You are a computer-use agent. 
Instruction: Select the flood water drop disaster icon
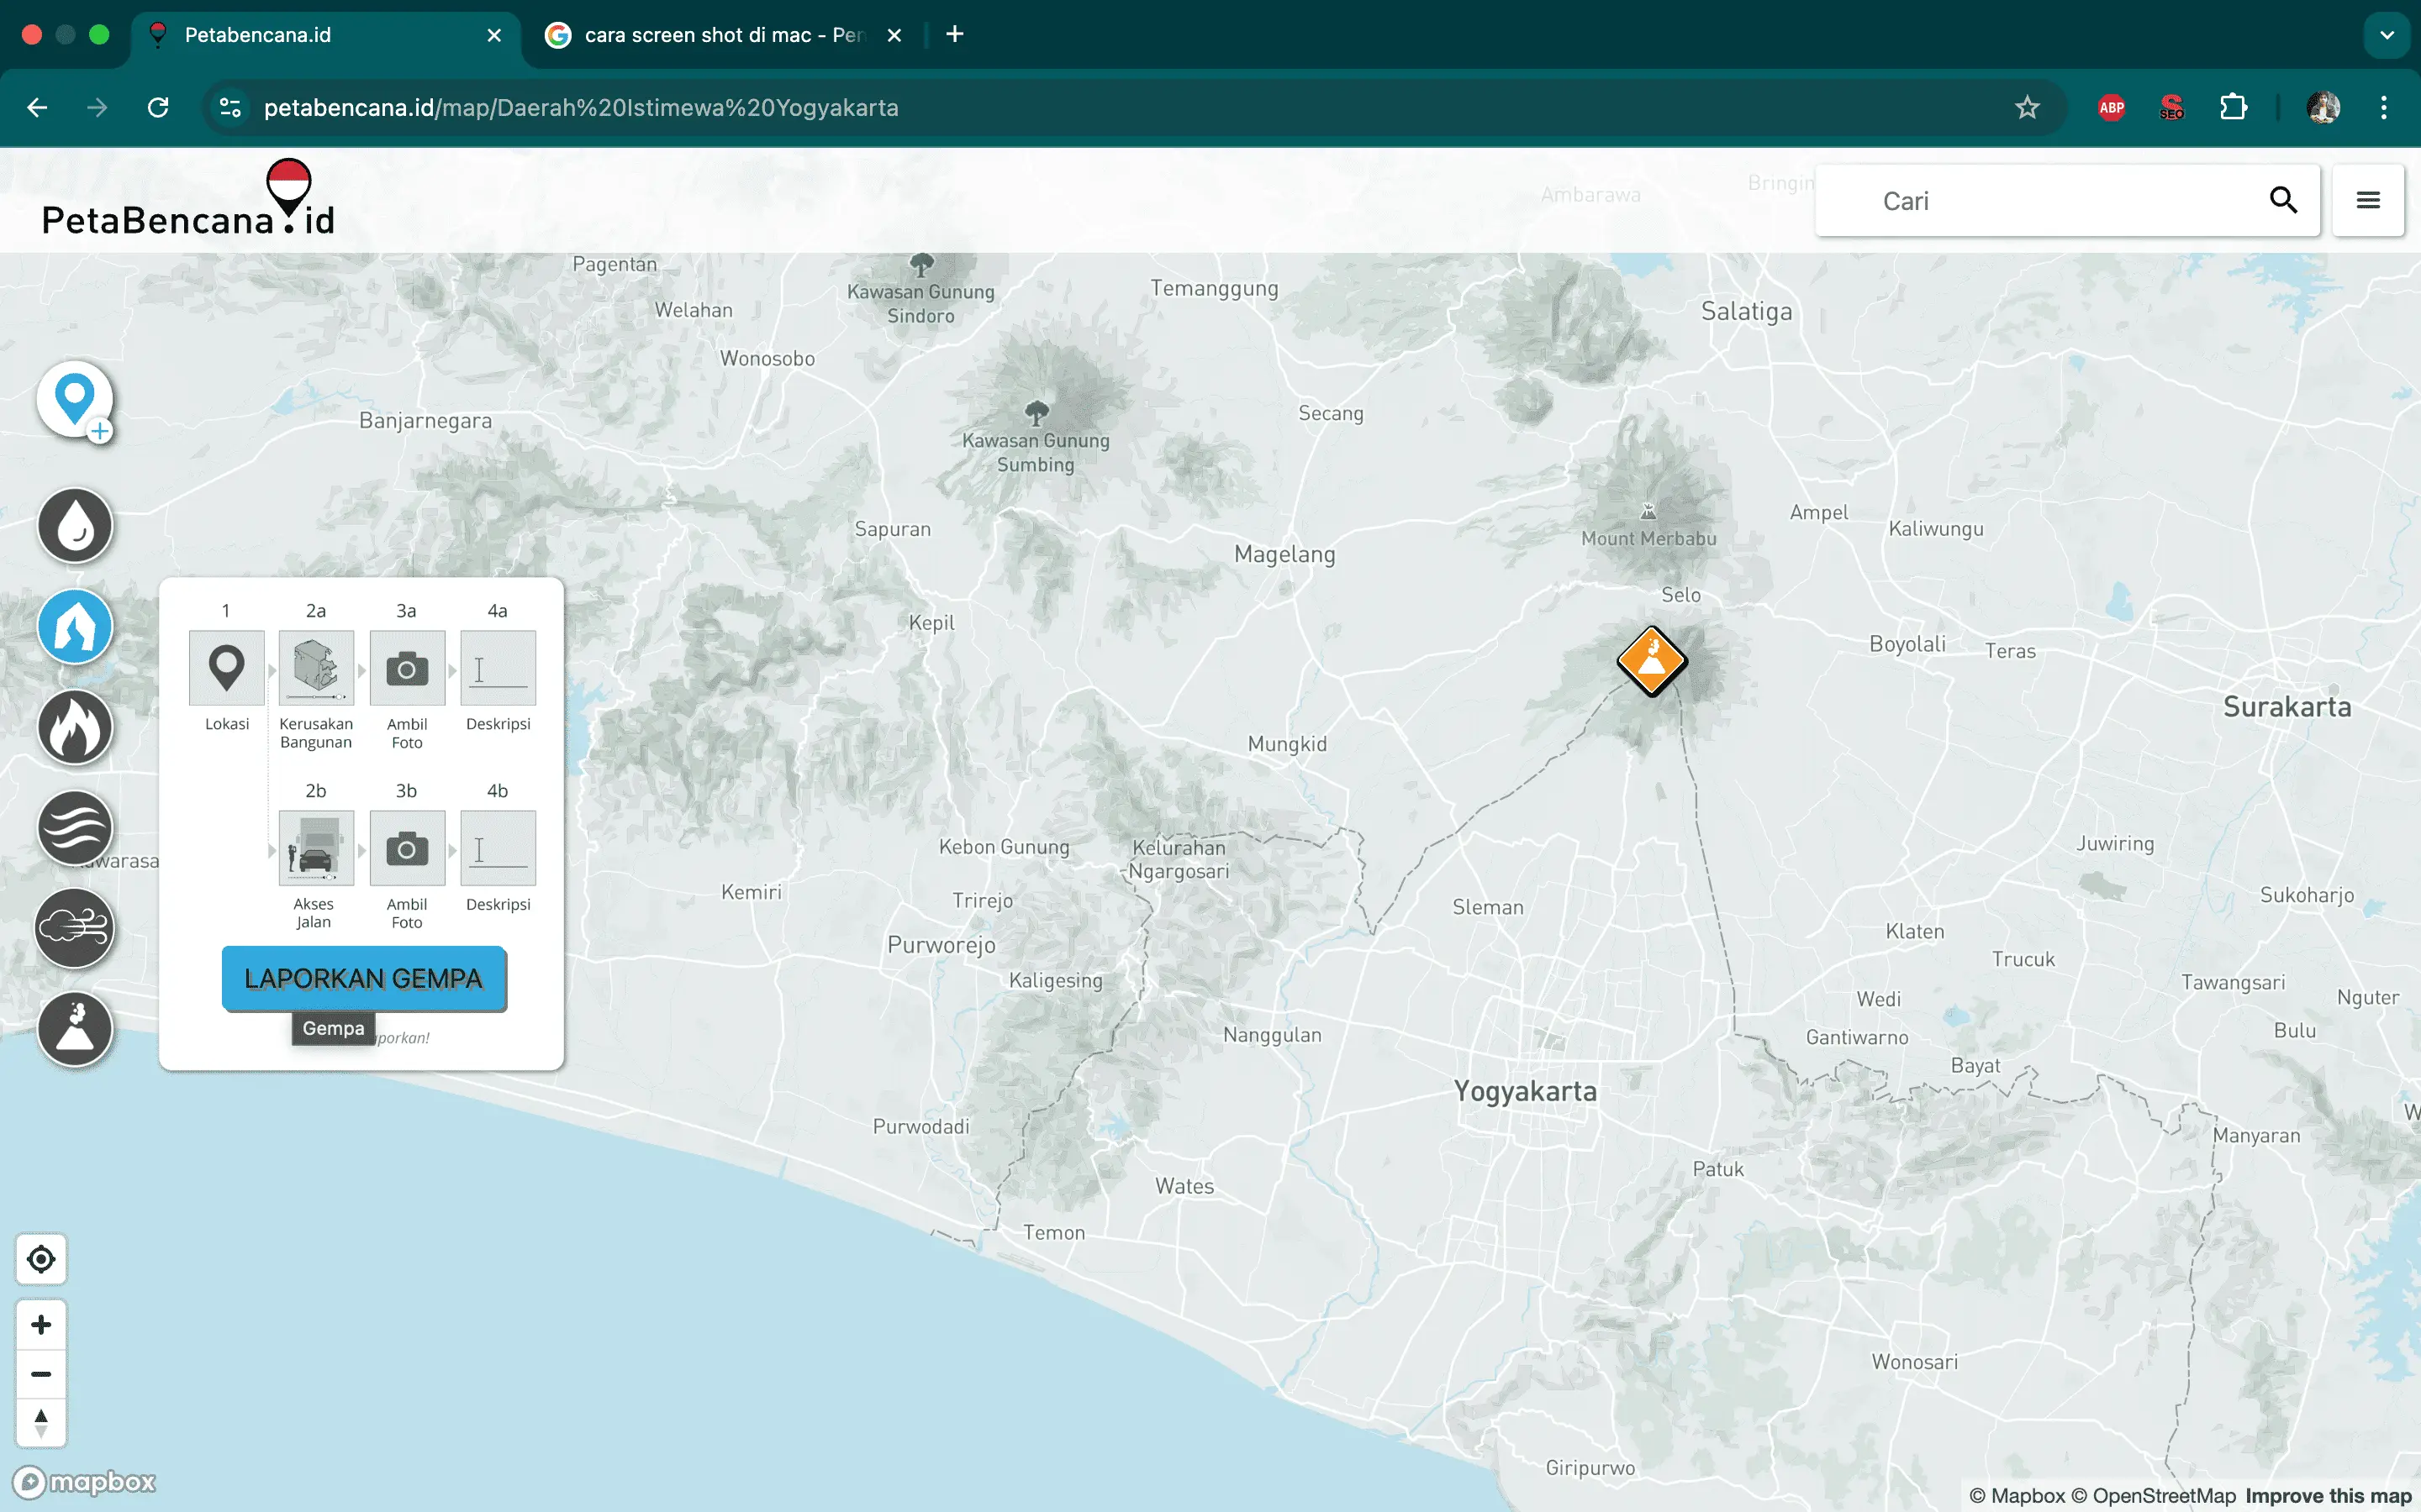click(x=75, y=525)
